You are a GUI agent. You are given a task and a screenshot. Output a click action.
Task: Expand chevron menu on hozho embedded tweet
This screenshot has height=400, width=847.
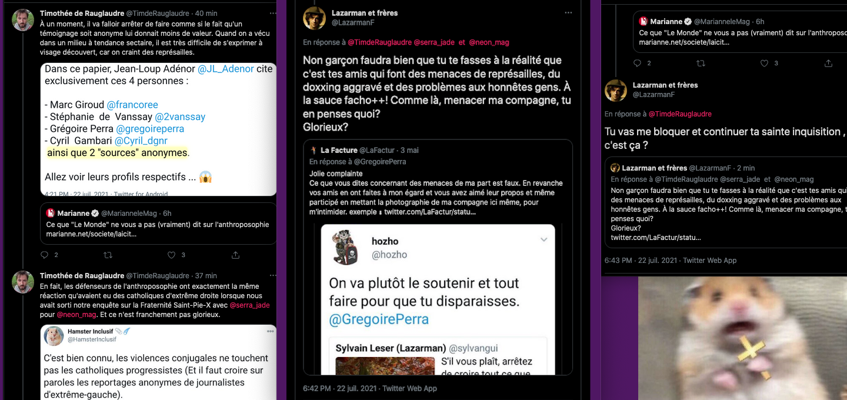click(x=543, y=239)
